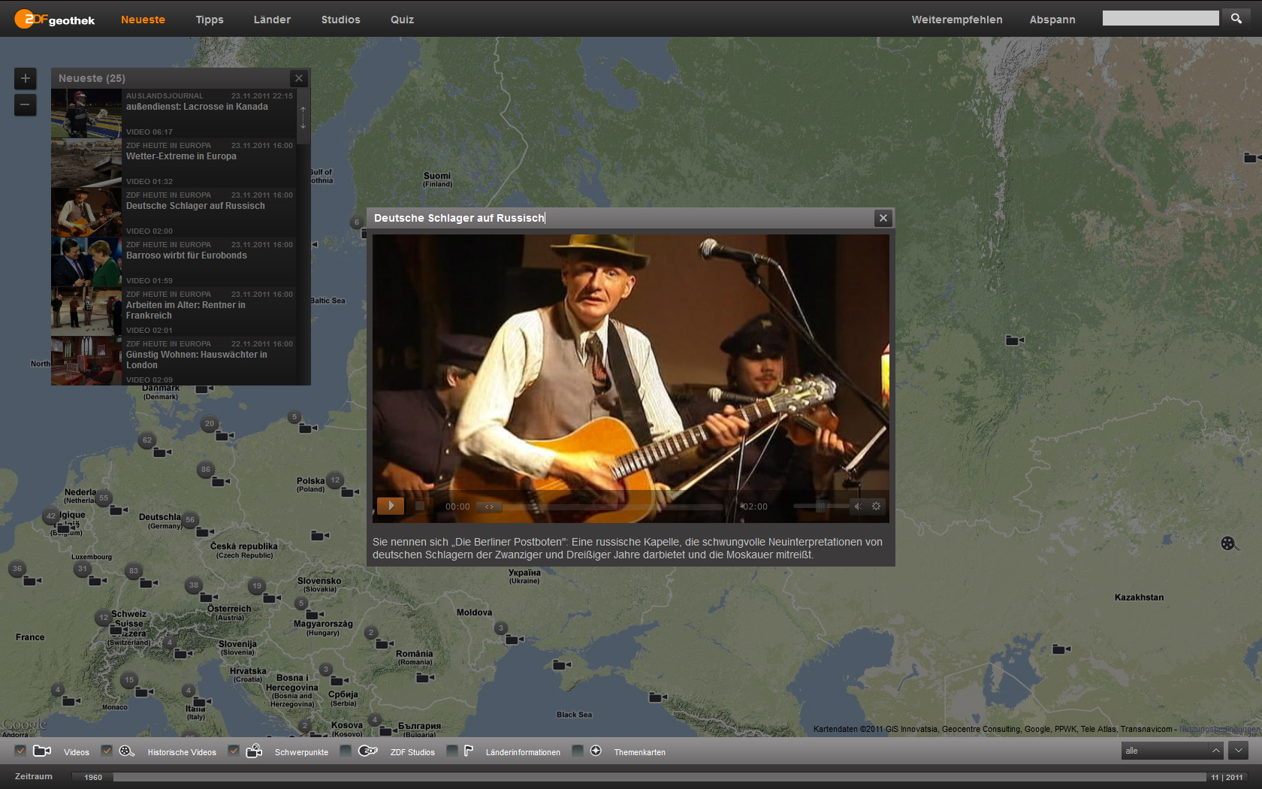
Task: Click the Weiterempfehlen link
Action: click(957, 20)
